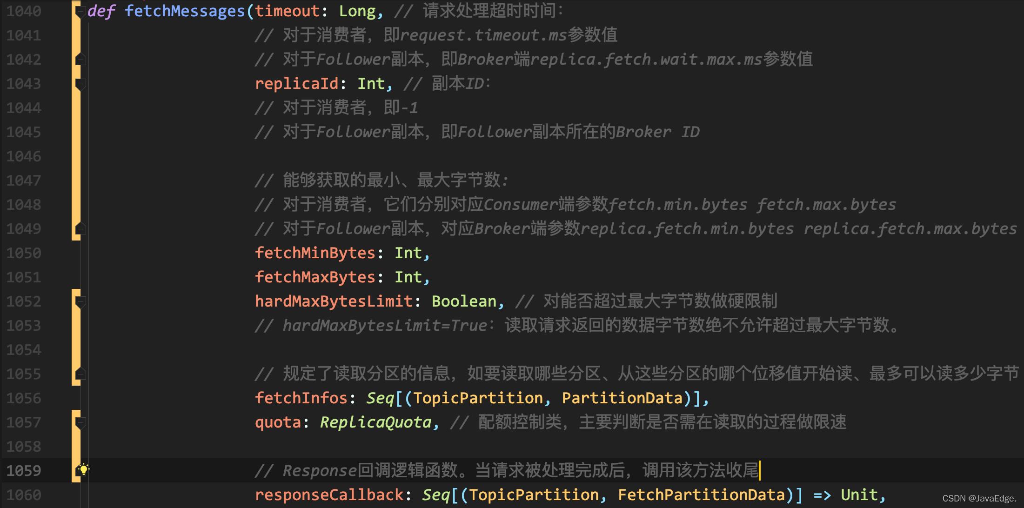Collapse the comment fold at line 1052

point(80,301)
